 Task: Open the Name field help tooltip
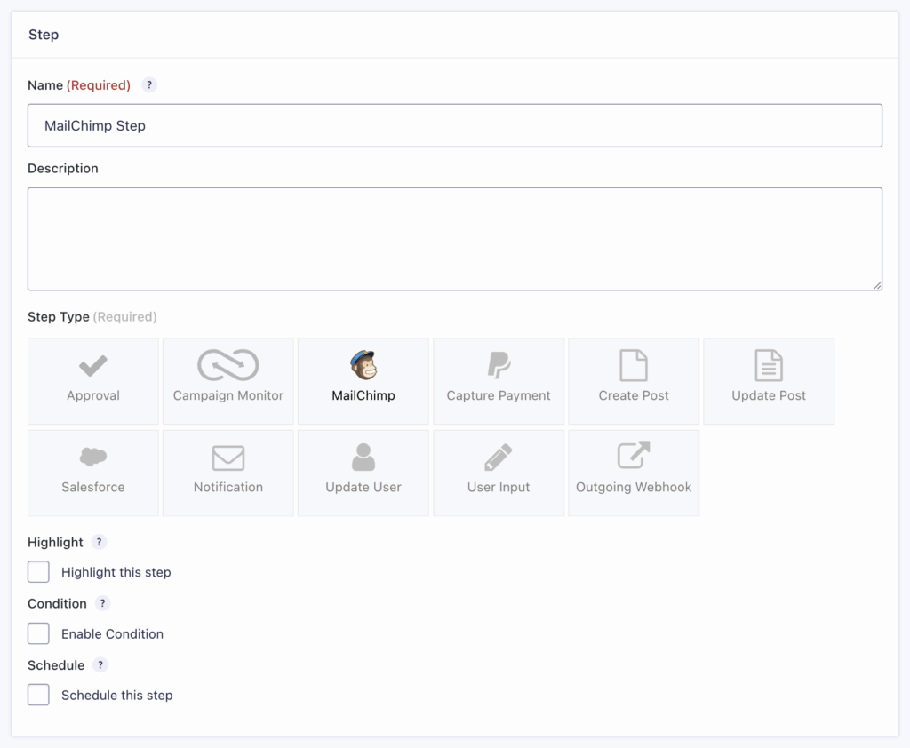coord(148,84)
